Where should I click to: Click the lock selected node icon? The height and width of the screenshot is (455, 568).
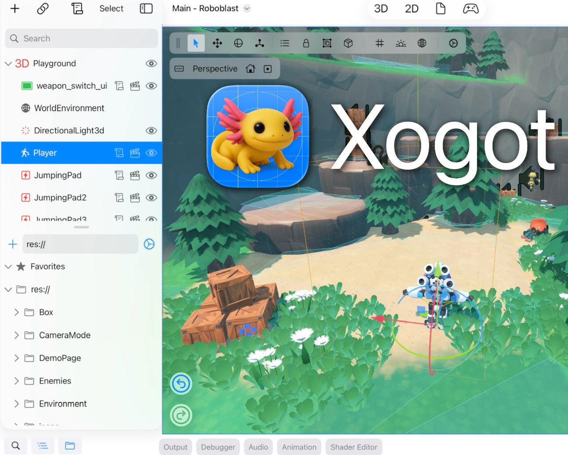tap(306, 43)
